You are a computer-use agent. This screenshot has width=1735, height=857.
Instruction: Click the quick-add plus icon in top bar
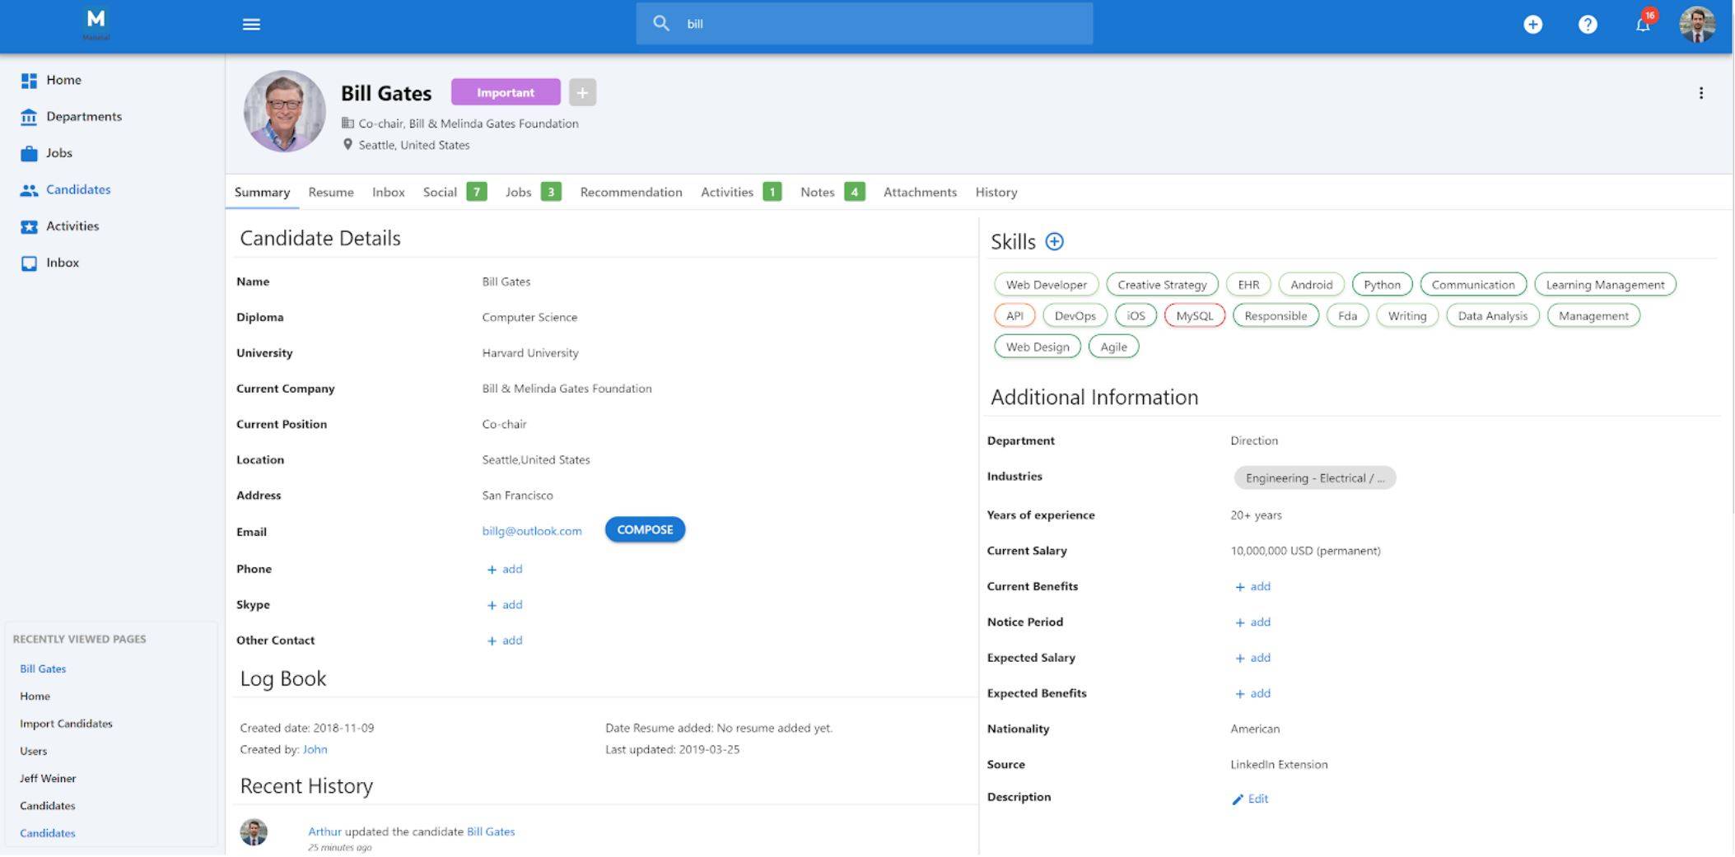[1533, 24]
